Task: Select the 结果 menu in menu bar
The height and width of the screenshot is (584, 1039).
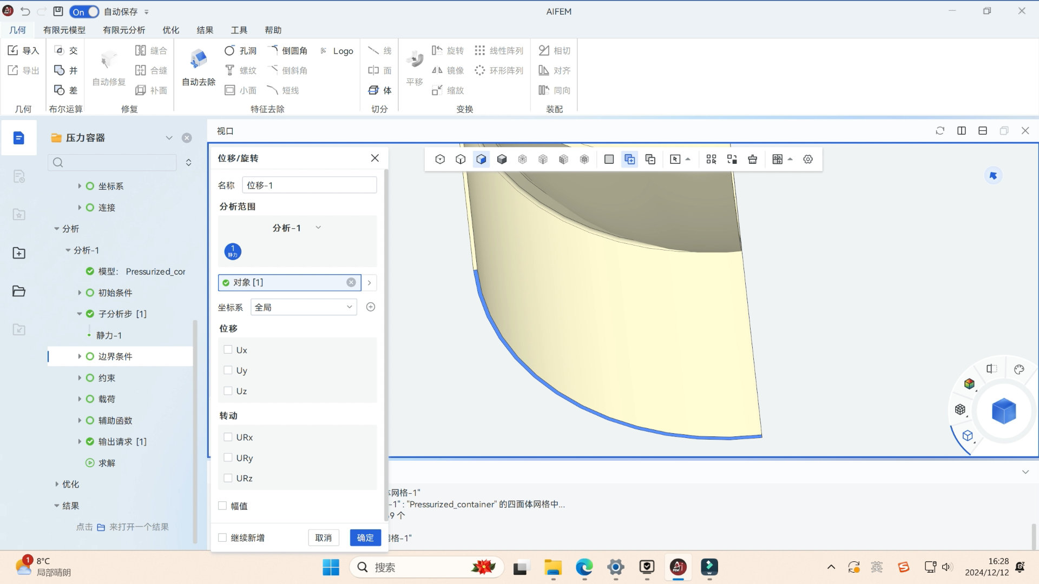Action: coord(205,29)
